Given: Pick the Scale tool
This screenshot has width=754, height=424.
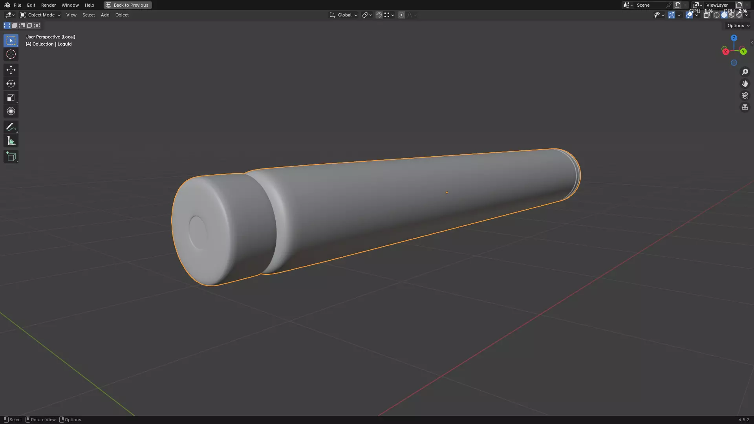Looking at the screenshot, I should click(x=11, y=98).
